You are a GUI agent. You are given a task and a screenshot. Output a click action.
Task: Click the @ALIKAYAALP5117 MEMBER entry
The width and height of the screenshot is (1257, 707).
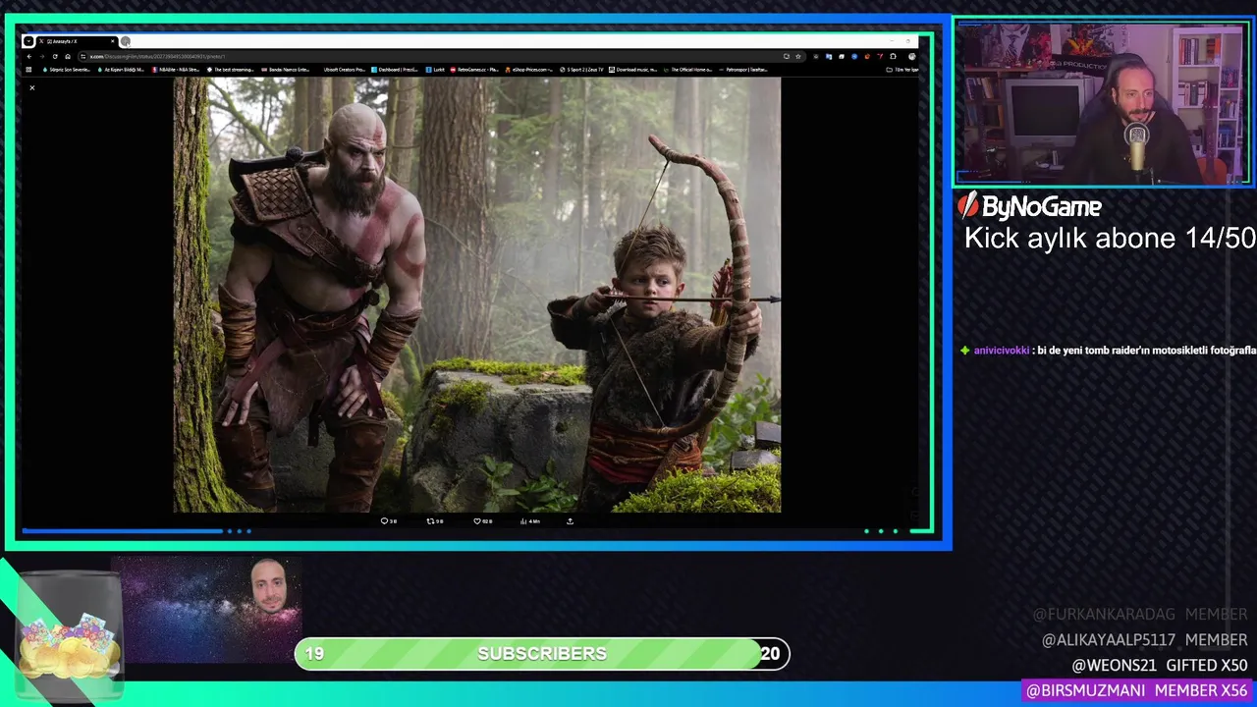pyautogui.click(x=1144, y=639)
